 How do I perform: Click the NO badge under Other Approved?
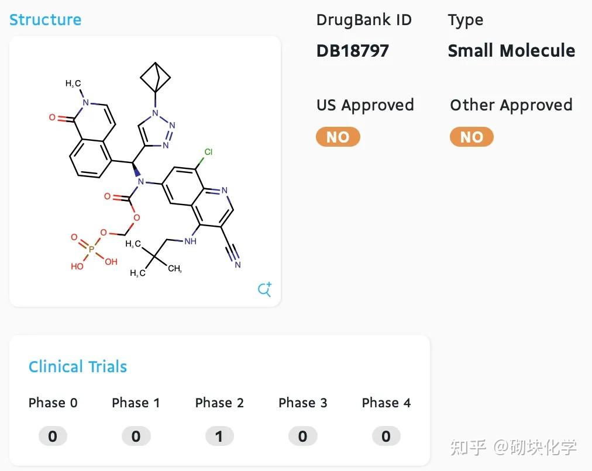coord(471,137)
